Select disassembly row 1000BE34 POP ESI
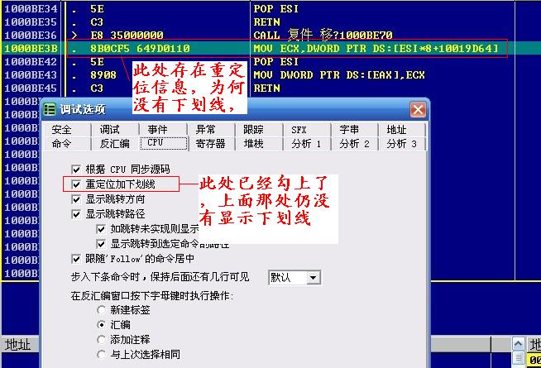 click(x=258, y=8)
